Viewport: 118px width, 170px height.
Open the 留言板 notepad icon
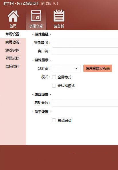click(x=59, y=16)
